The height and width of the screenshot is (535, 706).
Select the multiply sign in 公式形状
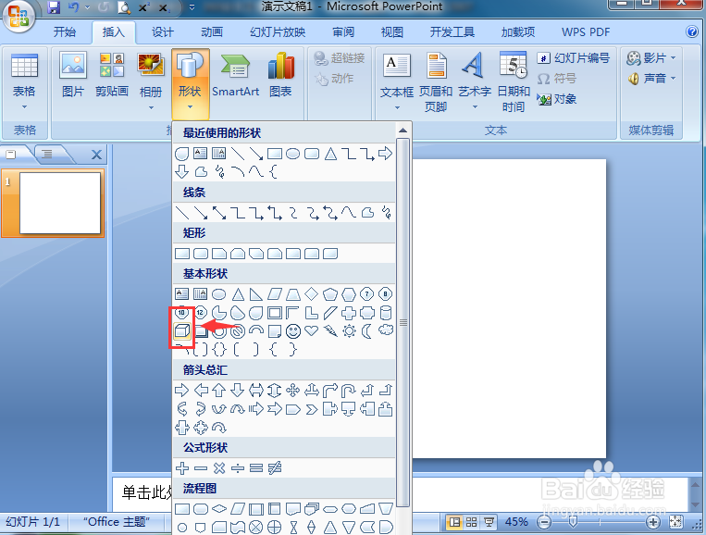point(219,468)
